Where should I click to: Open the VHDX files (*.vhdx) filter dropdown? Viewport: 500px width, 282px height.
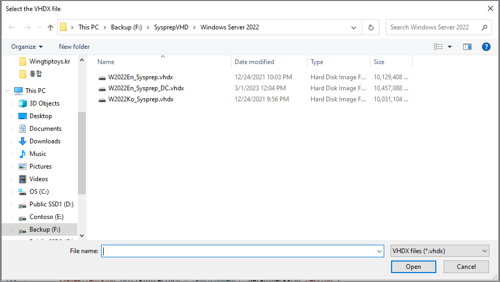tap(439, 251)
